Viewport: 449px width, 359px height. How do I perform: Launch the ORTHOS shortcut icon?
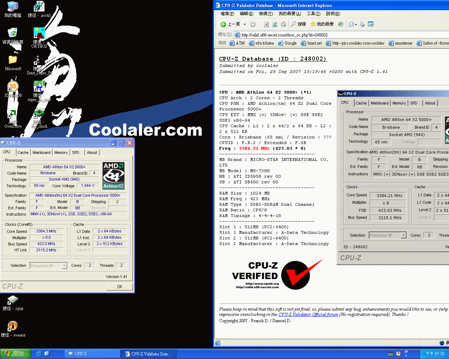pyautogui.click(x=39, y=38)
